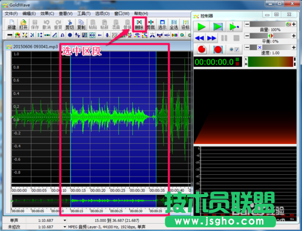The width and height of the screenshot is (302, 231).
Task: Increase volume with plus button
Action: pyautogui.click(x=294, y=24)
